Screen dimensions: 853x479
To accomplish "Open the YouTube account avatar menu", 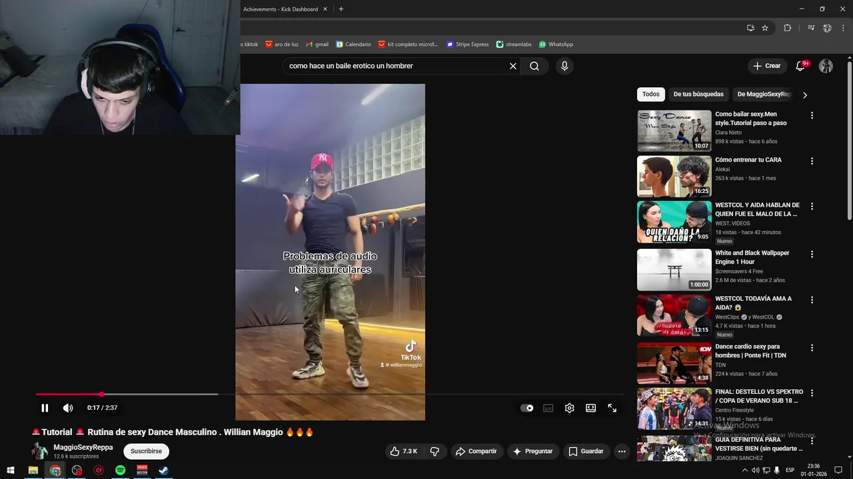I will pos(826,66).
